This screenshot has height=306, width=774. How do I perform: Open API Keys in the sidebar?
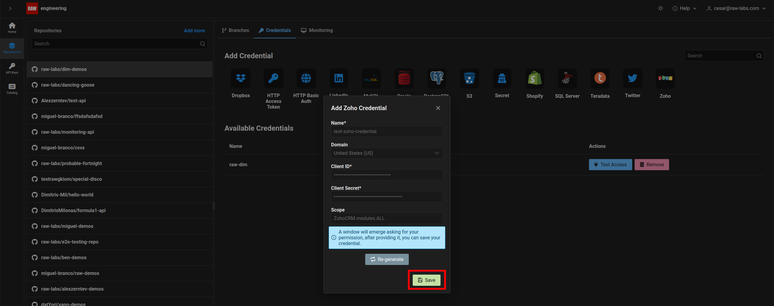(12, 69)
